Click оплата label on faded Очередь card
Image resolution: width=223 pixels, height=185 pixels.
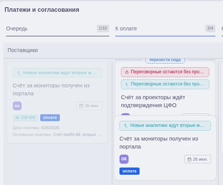(50, 118)
